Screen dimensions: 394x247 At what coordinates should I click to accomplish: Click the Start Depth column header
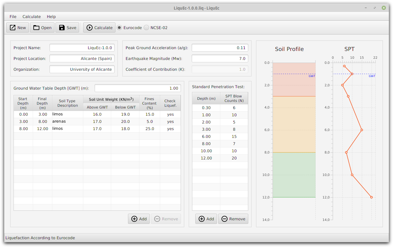pos(23,103)
